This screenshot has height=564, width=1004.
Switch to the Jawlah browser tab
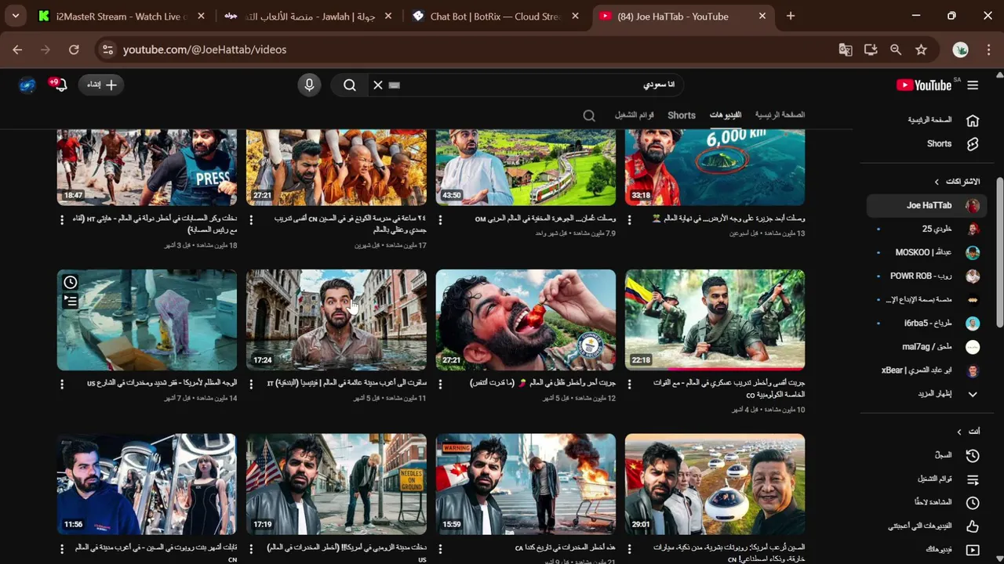309,16
